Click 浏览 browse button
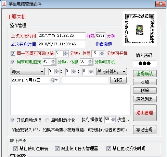 pos(118,80)
